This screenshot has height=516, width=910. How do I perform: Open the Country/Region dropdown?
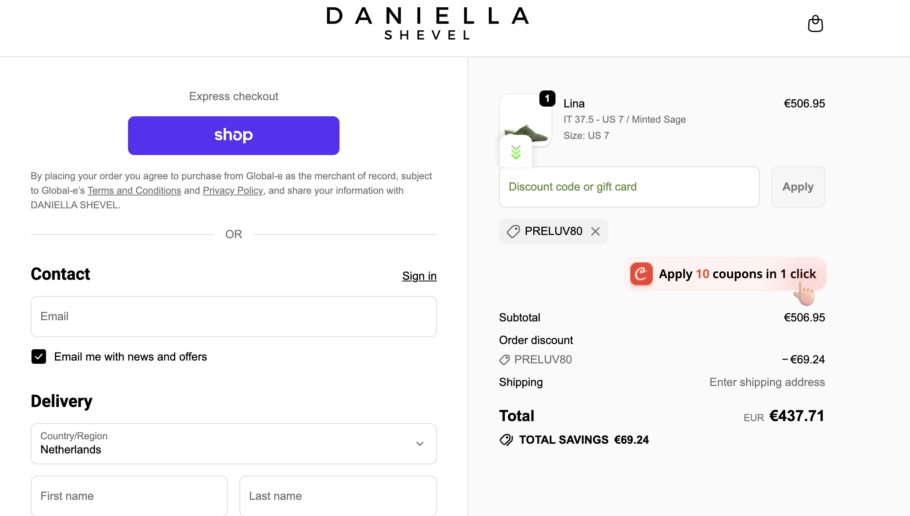233,444
